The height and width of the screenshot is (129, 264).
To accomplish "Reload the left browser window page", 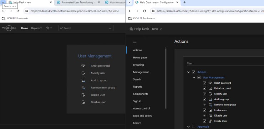I will click(x=18, y=11).
